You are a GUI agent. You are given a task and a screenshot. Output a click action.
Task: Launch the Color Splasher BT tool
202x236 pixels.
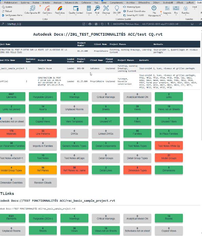point(32,10)
